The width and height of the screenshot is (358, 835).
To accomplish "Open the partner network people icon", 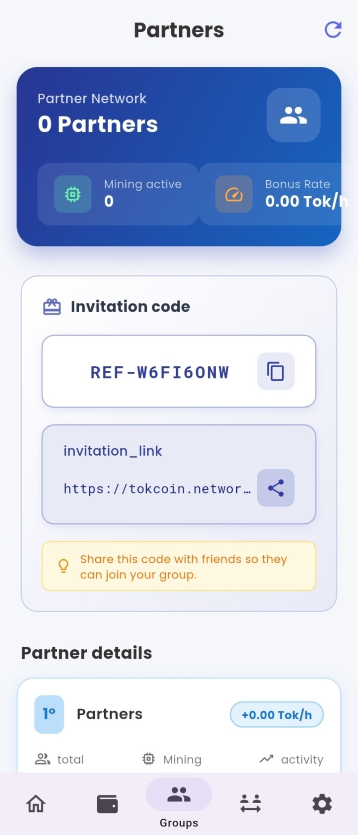I will [294, 115].
